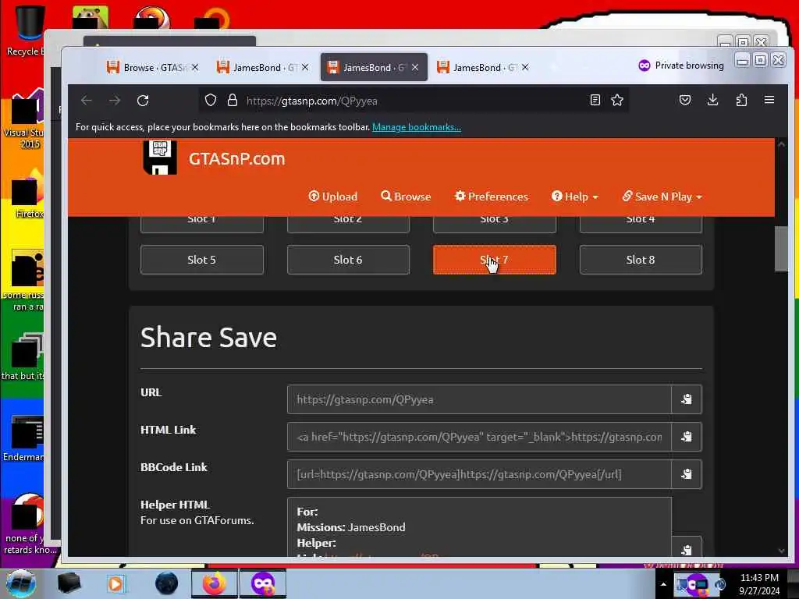Close the active JamesBond tab
Viewport: 799px width, 599px height.
(x=415, y=67)
